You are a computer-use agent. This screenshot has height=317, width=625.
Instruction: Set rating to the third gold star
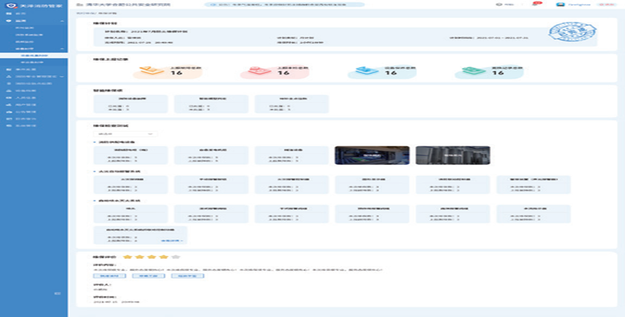click(x=152, y=257)
